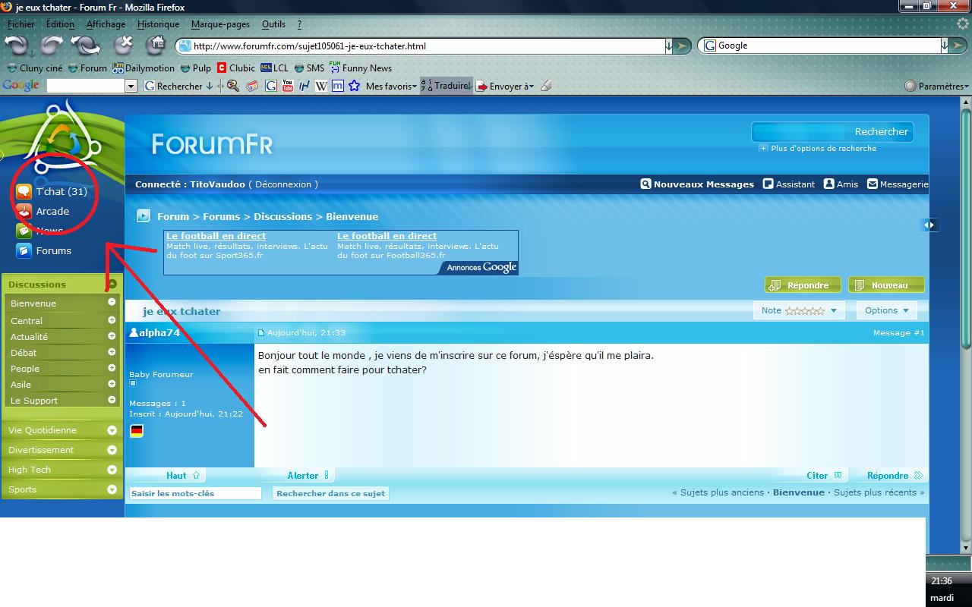Expand the Central category plus toggle
The width and height of the screenshot is (972, 607).
pyautogui.click(x=112, y=320)
